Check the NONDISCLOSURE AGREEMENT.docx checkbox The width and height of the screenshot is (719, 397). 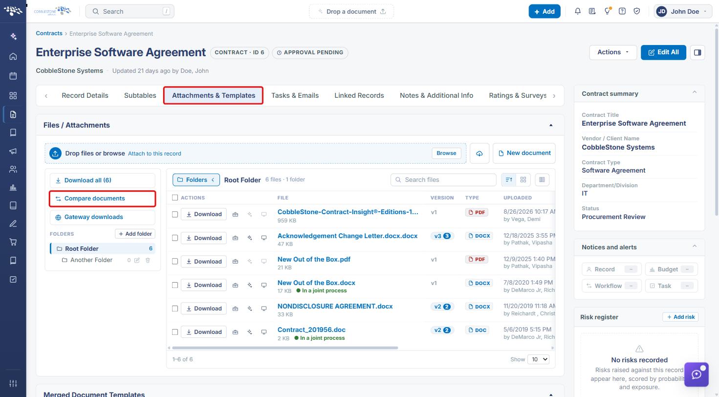pyautogui.click(x=175, y=309)
